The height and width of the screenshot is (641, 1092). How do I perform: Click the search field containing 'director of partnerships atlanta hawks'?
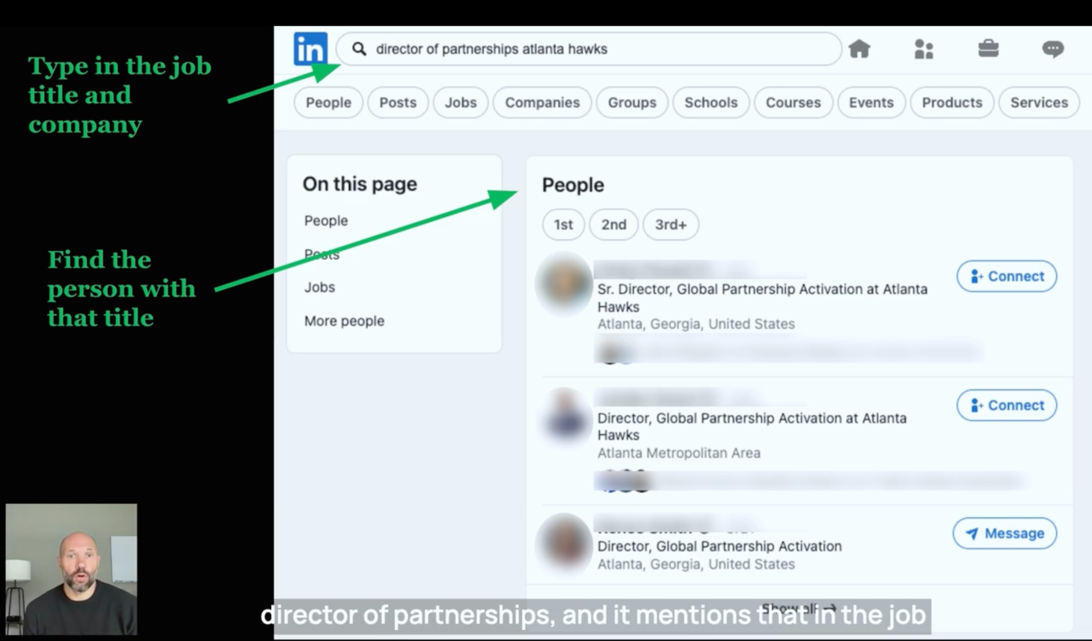tap(589, 49)
